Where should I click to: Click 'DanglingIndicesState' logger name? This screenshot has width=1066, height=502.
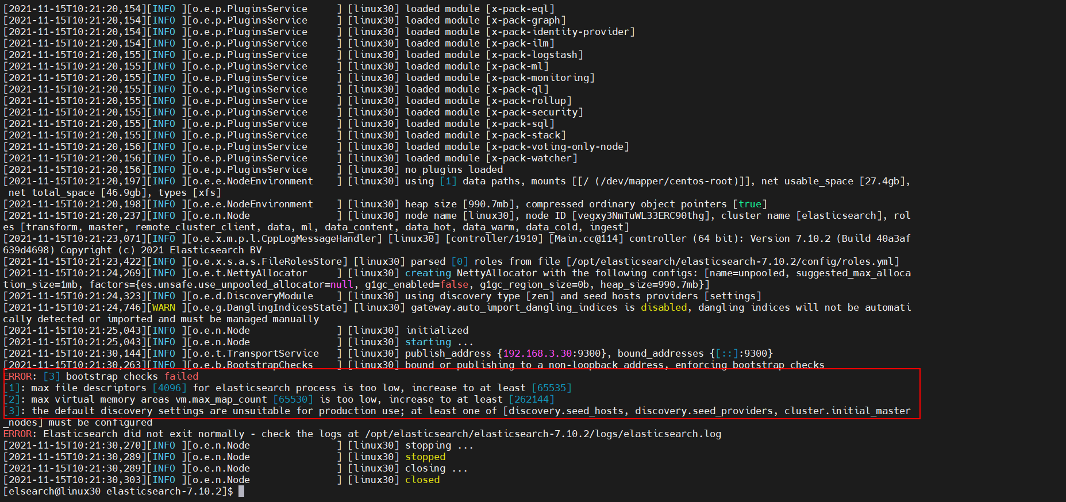(x=284, y=307)
